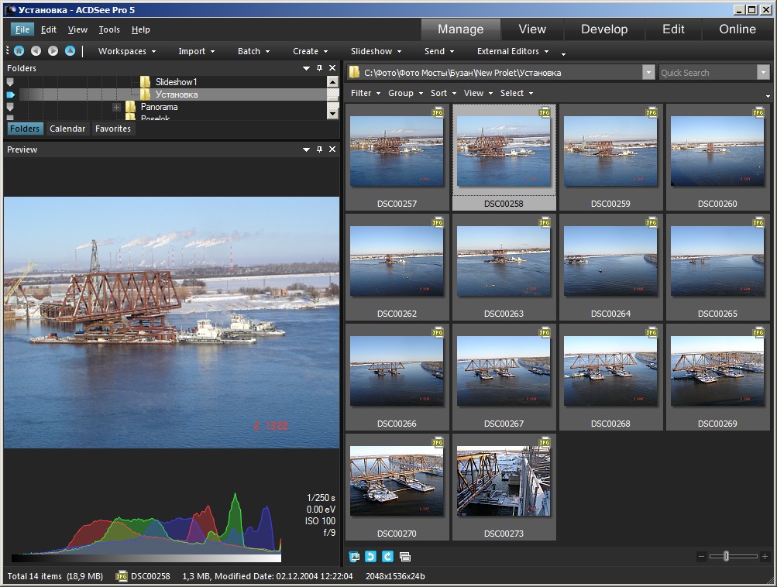The width and height of the screenshot is (777, 587).
Task: Select the DSC00269 thumbnail
Action: pos(717,376)
